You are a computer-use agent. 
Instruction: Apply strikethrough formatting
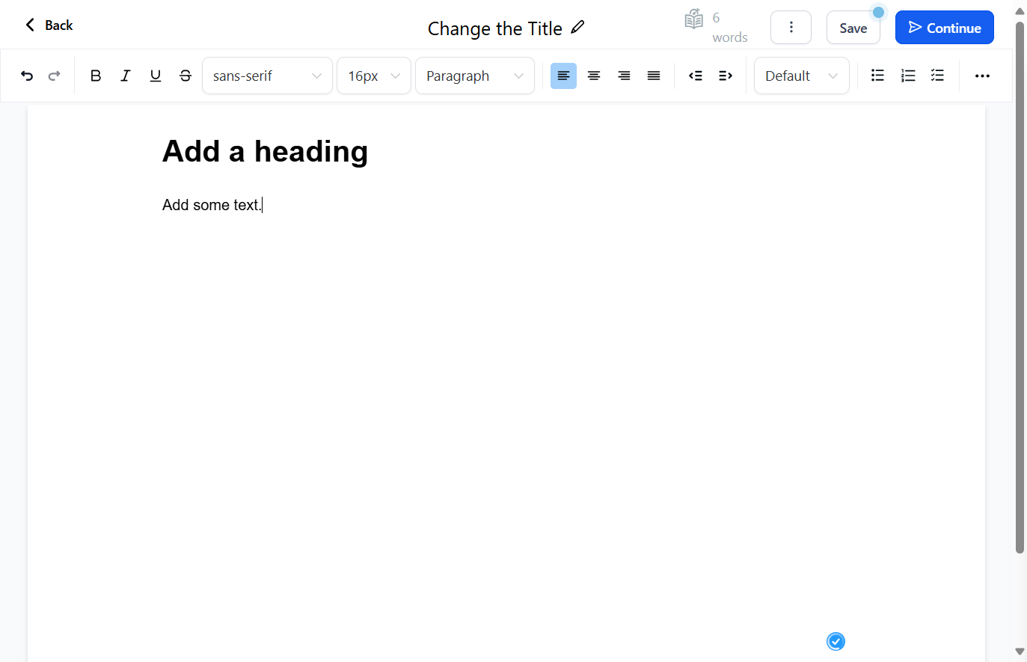point(186,76)
